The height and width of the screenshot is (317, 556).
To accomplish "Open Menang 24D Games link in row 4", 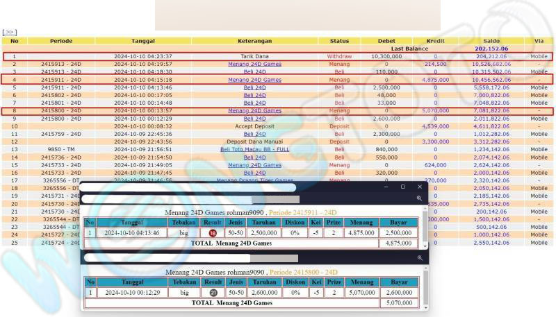I will pos(254,80).
